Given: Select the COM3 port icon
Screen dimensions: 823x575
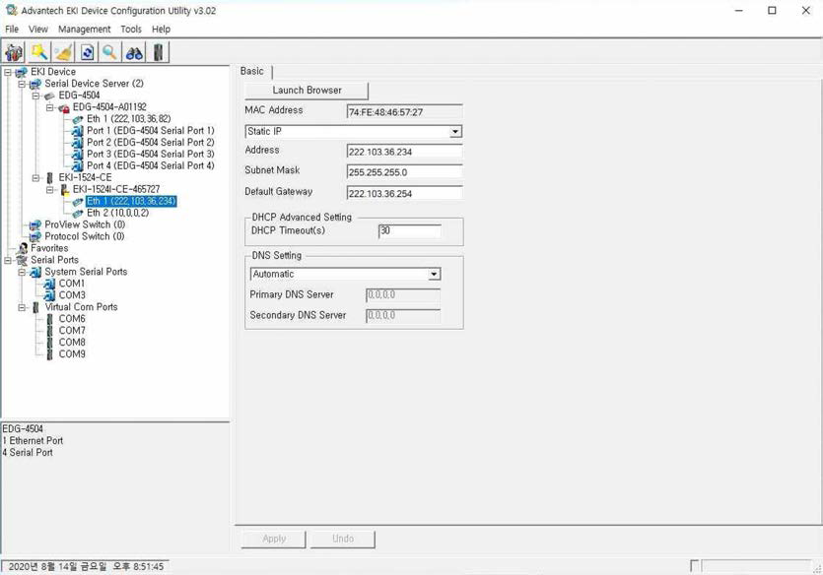Looking at the screenshot, I should click(x=49, y=295).
